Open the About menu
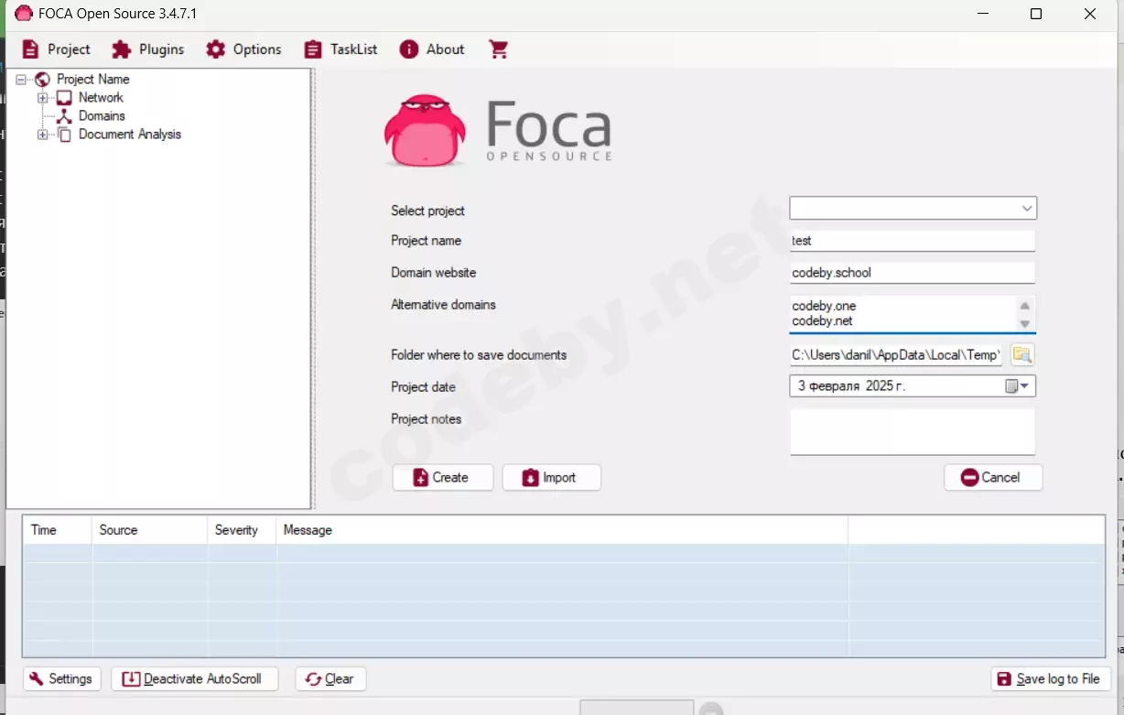Screen dimensions: 1124x715 (432, 49)
